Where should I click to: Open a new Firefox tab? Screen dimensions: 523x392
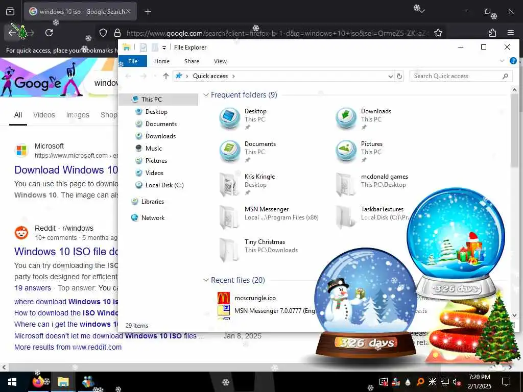[x=148, y=12]
